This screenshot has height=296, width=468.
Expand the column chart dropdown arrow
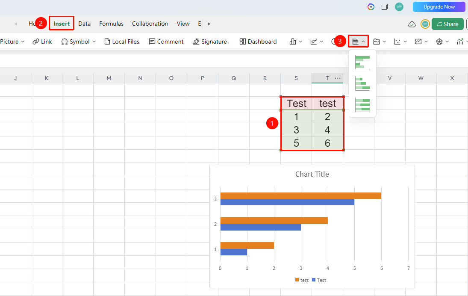[300, 41]
